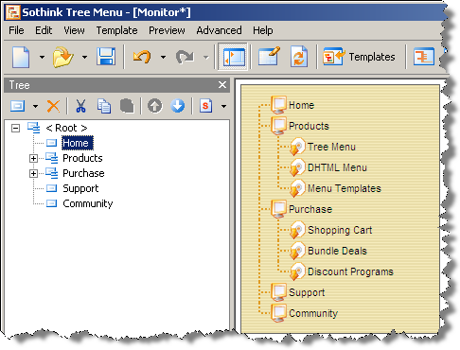Save the project with floppy icon

106,57
